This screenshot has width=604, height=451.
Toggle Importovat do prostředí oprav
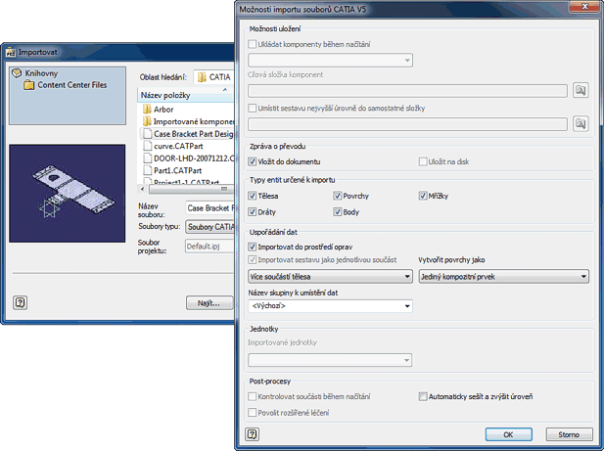coord(253,247)
